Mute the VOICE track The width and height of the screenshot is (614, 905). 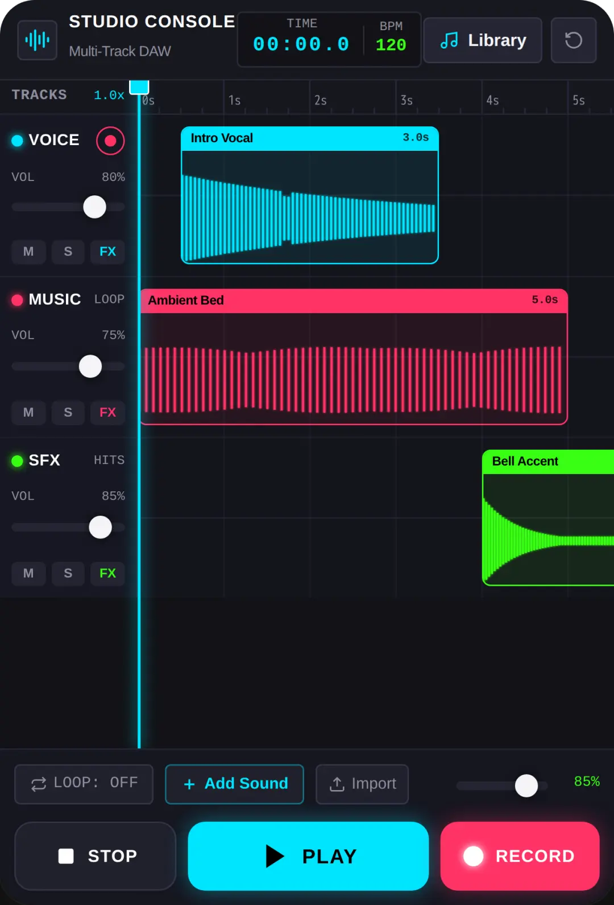[28, 252]
